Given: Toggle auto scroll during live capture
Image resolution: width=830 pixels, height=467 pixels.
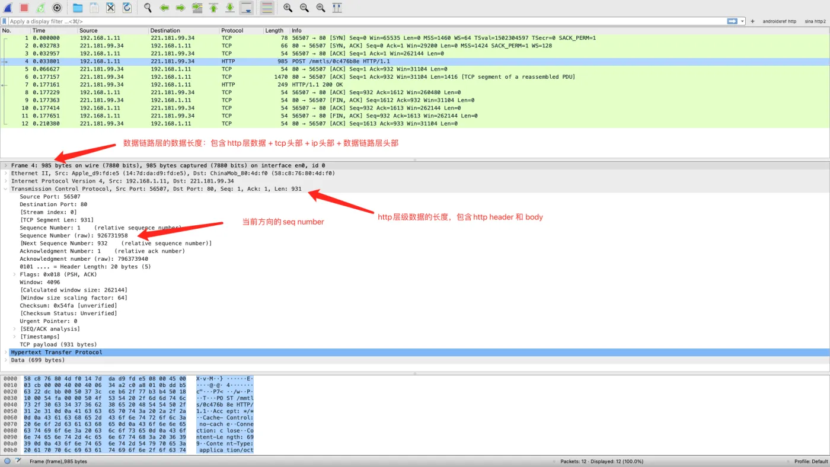Looking at the screenshot, I should coord(247,8).
